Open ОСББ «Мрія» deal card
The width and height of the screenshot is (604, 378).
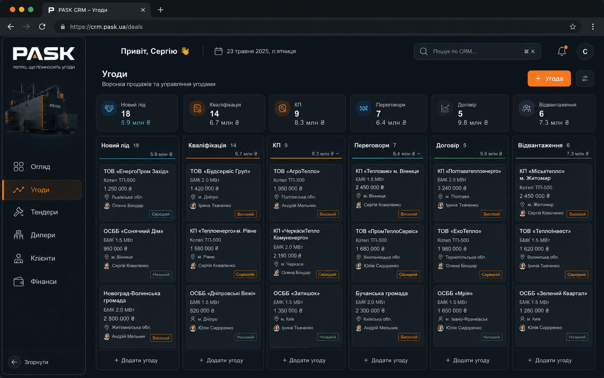(x=470, y=316)
